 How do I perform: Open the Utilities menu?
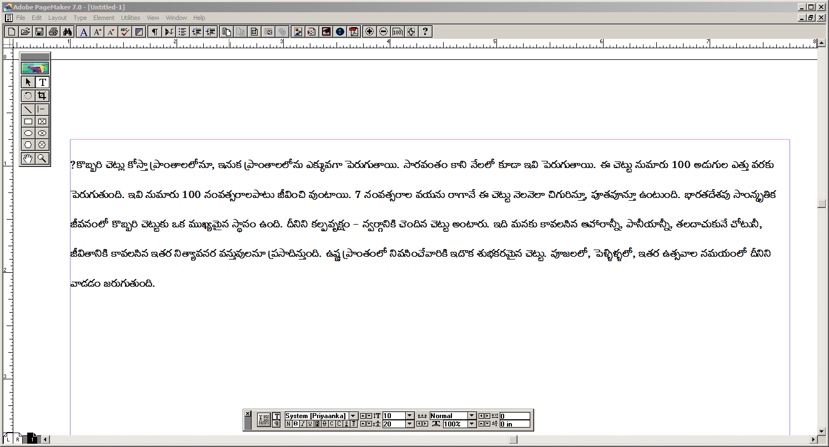coord(131,18)
